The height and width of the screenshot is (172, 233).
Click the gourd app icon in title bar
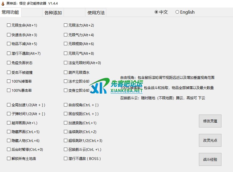[3, 3]
